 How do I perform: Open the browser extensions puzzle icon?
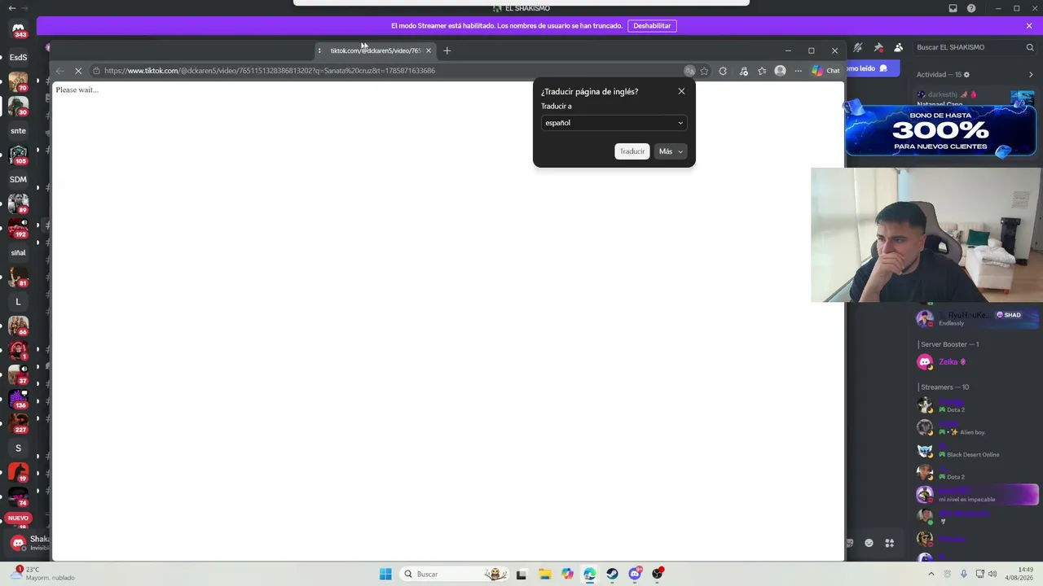tap(723, 71)
